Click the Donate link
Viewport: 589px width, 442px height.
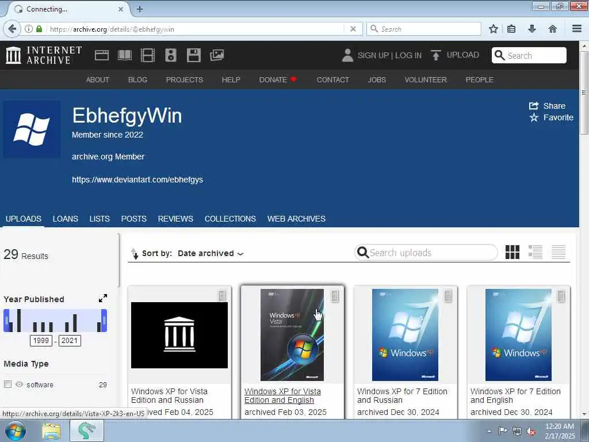(x=278, y=79)
